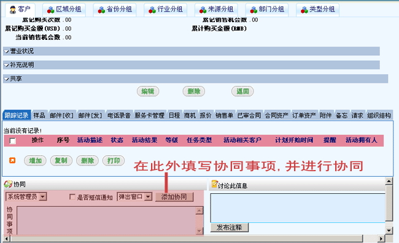The image size is (399, 243).
Task: Click inside the discussion comment text box
Action: (298, 208)
